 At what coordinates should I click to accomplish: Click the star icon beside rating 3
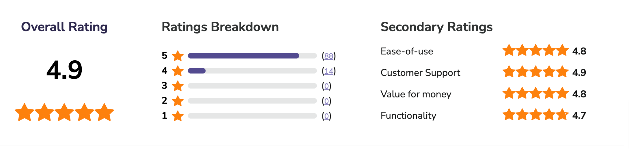coord(178,86)
